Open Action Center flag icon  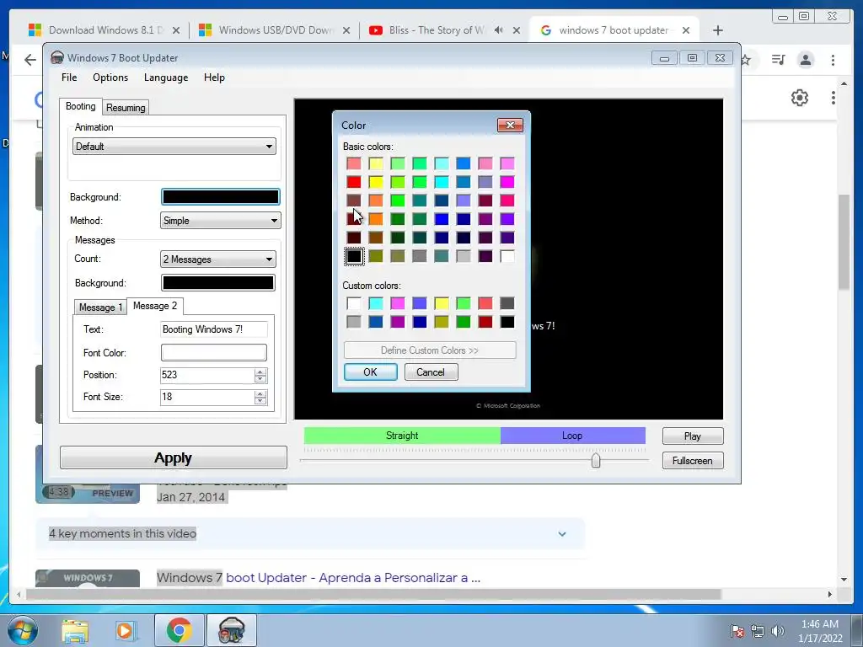click(x=737, y=631)
